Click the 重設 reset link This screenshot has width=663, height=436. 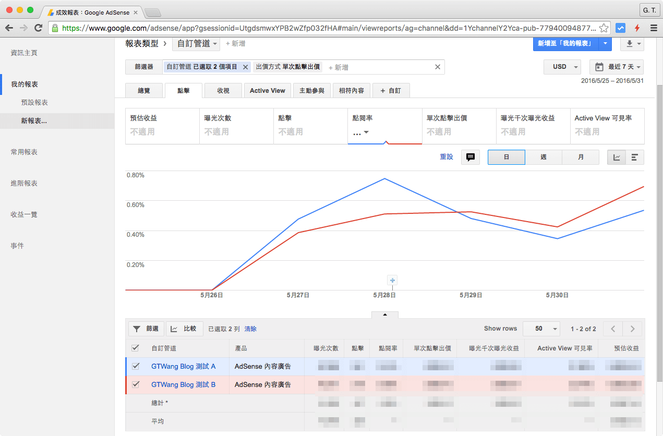(x=447, y=156)
